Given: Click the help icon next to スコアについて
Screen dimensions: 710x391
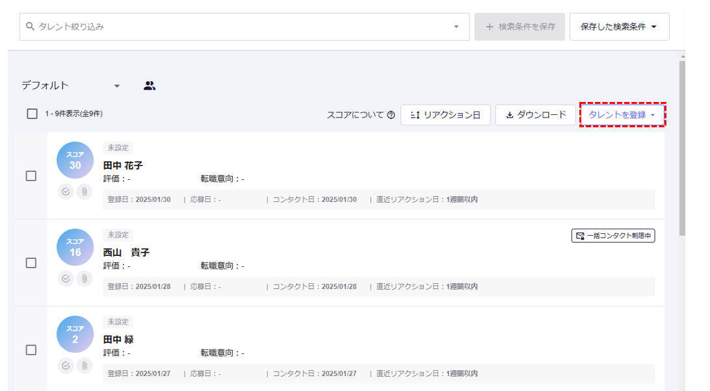Looking at the screenshot, I should [391, 115].
